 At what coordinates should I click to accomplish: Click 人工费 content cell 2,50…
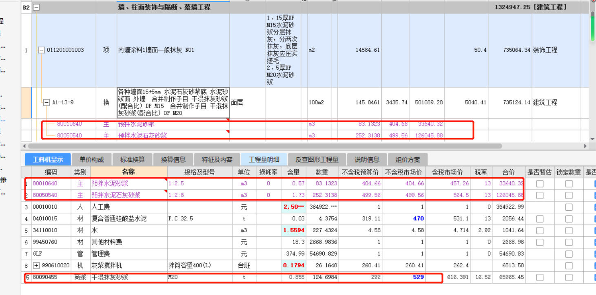point(293,207)
